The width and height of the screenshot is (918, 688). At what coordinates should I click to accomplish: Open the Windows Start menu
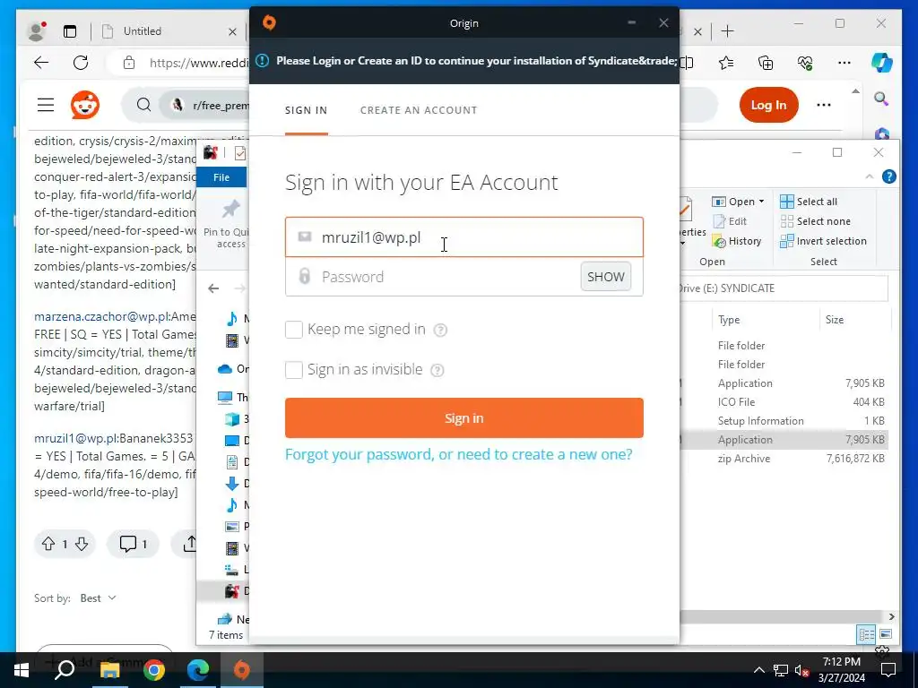tap(22, 669)
